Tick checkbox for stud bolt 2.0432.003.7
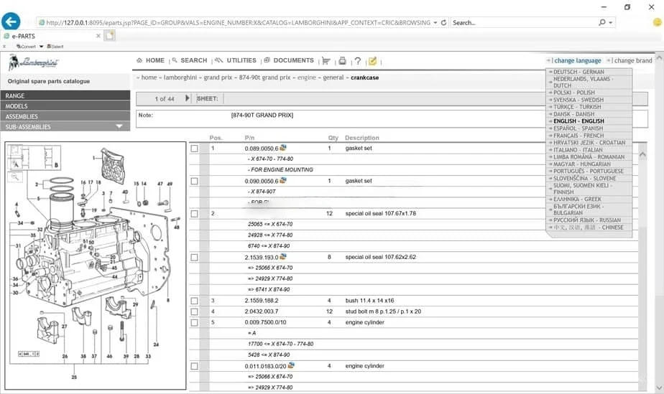Viewport: 664px width, 394px height. point(194,311)
